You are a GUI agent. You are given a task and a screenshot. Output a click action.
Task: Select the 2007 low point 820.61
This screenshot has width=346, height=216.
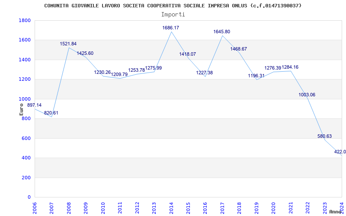pyautogui.click(x=51, y=113)
